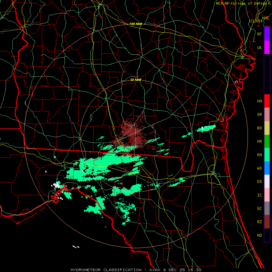The image size is (272, 272).
Task: Click the '8 DEC 25' date text
Action: tap(174, 270)
